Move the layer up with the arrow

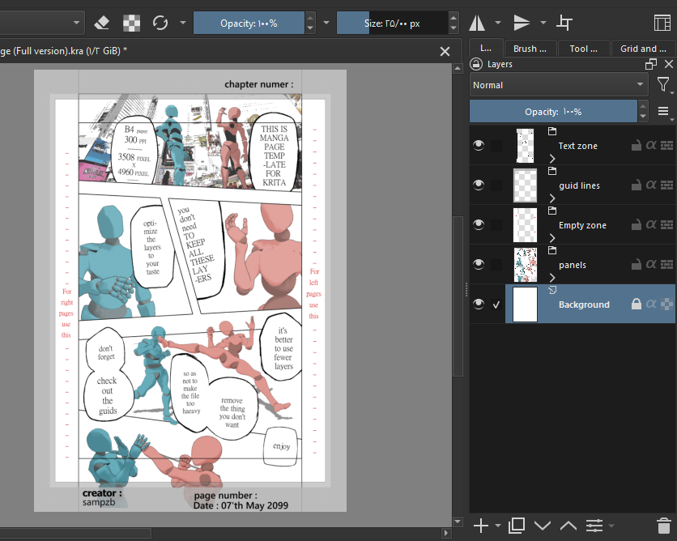568,526
